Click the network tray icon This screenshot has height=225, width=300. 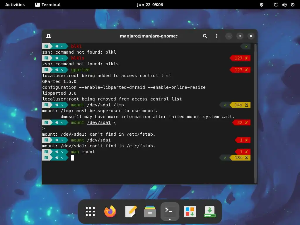point(276,5)
